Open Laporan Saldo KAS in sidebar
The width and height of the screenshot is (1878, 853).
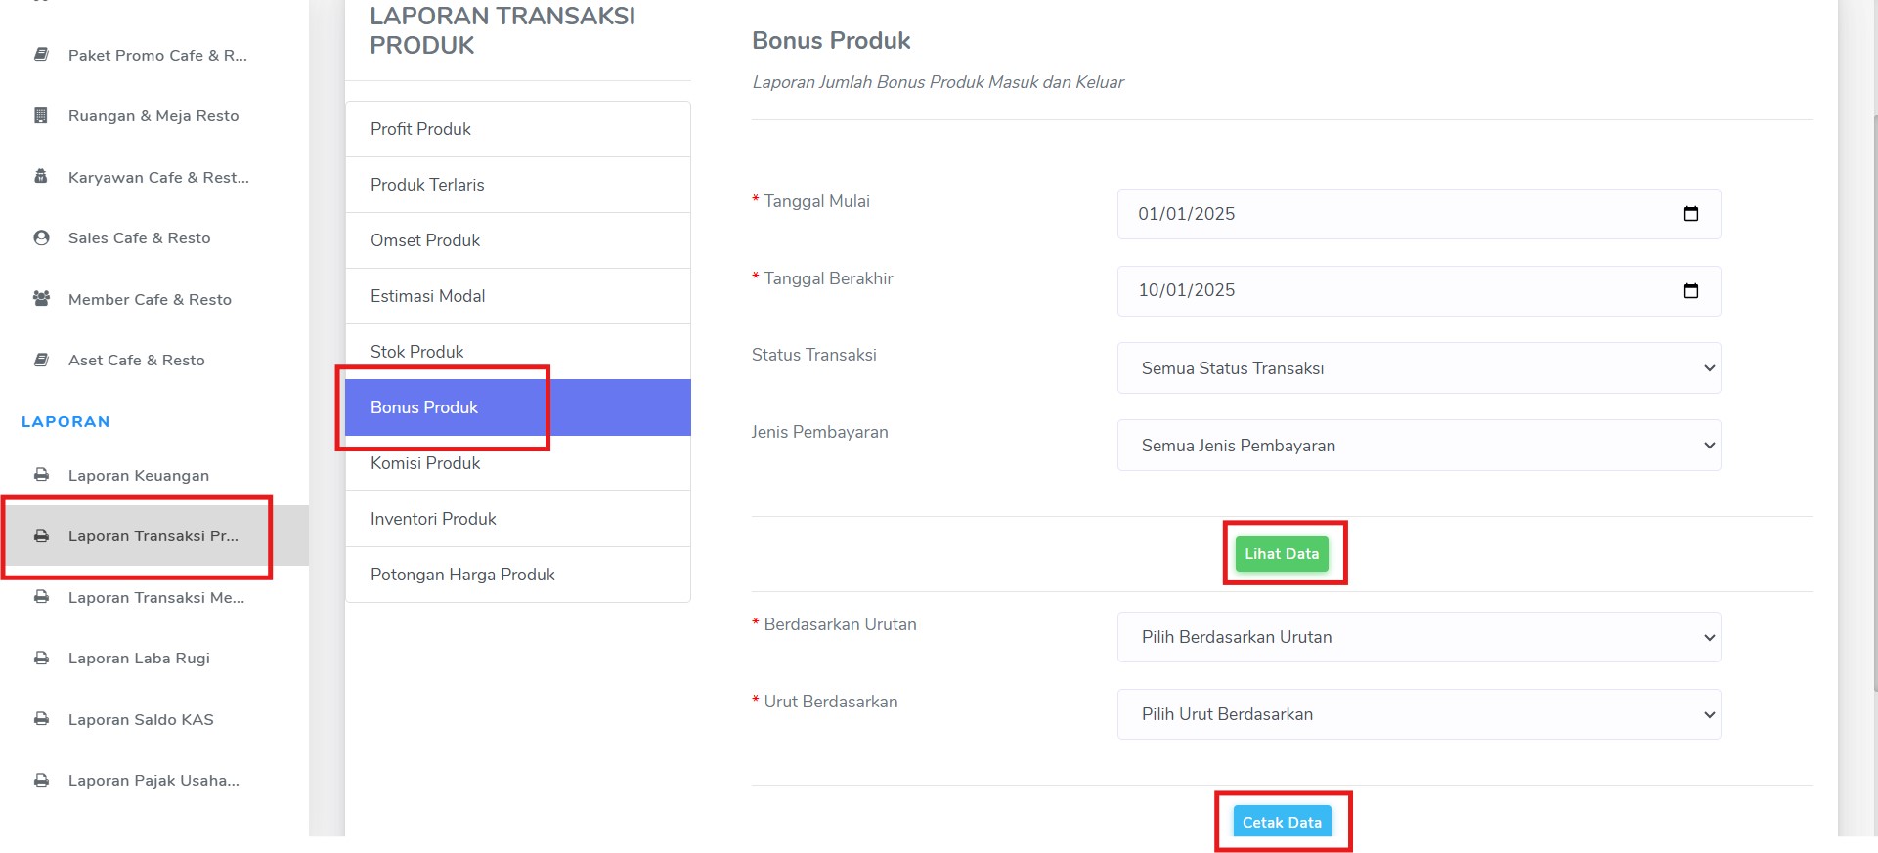141,719
